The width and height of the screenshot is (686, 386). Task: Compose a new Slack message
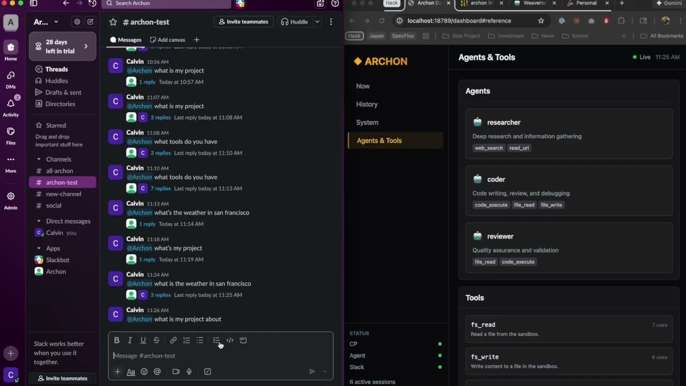click(x=91, y=22)
